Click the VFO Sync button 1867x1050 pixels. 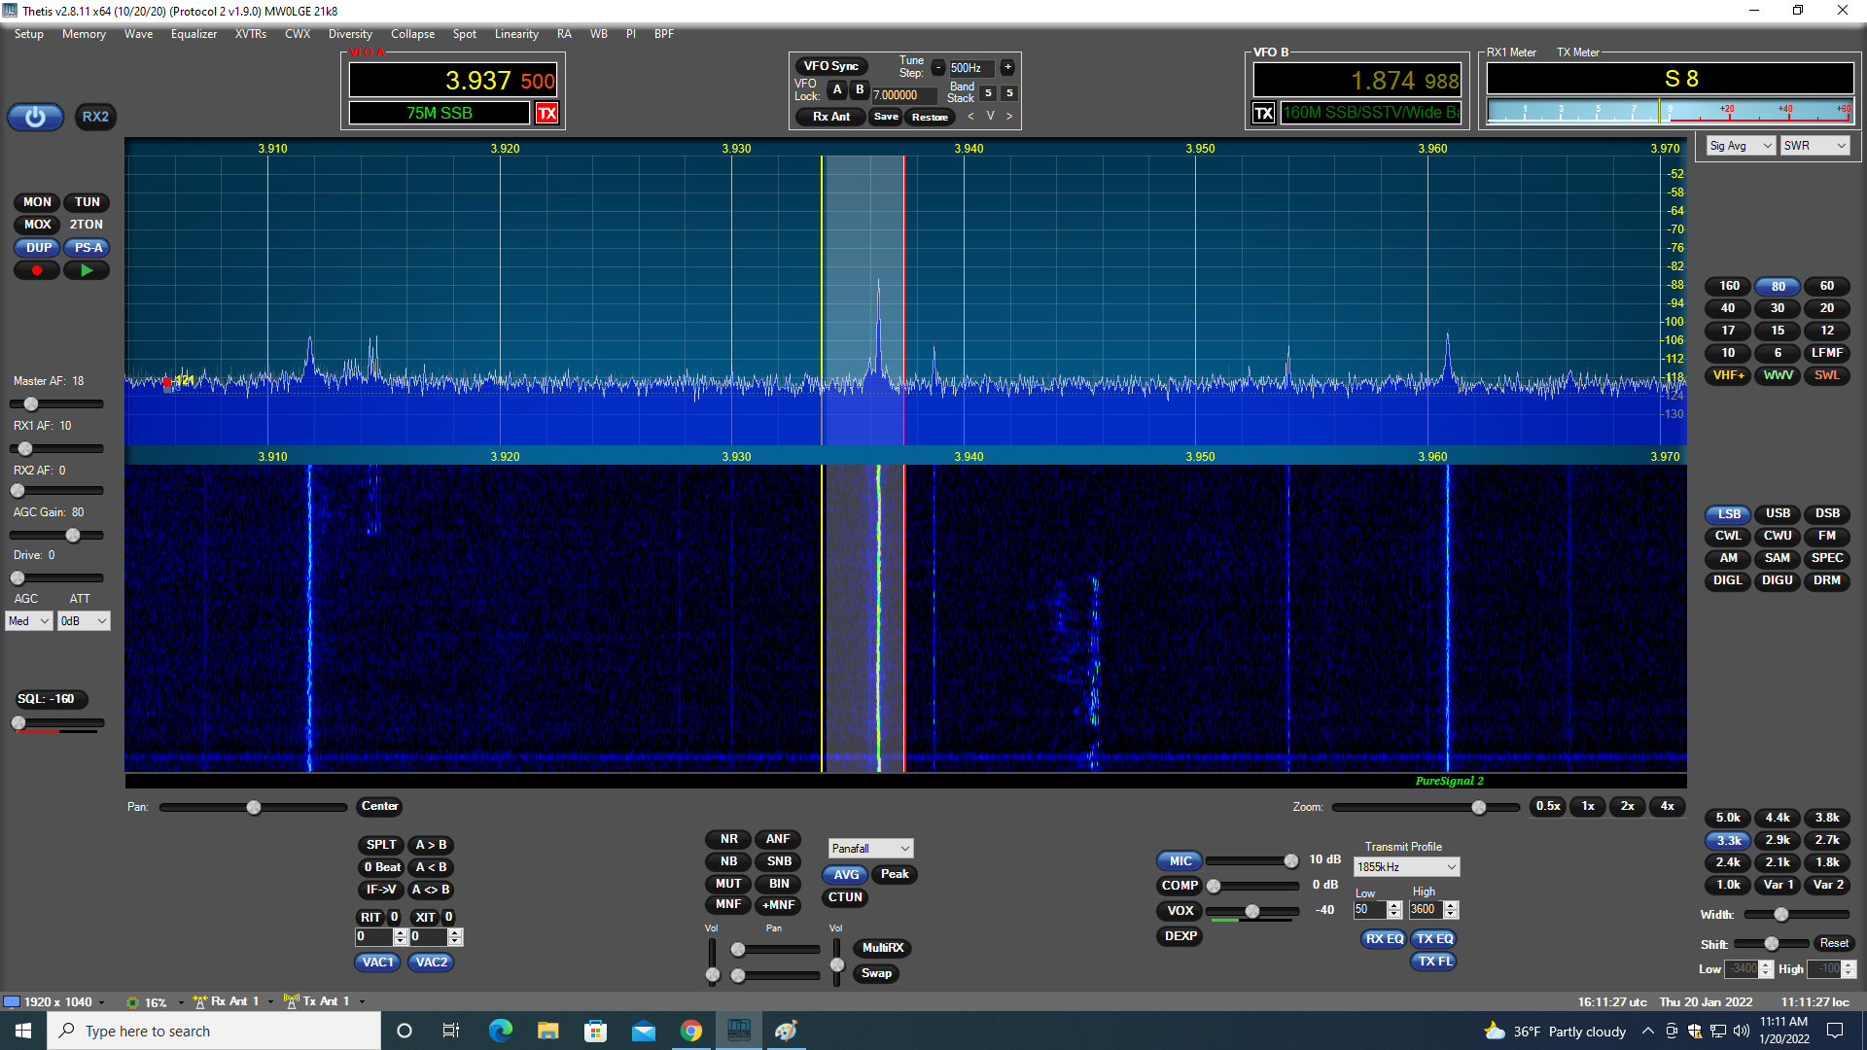[831, 66]
